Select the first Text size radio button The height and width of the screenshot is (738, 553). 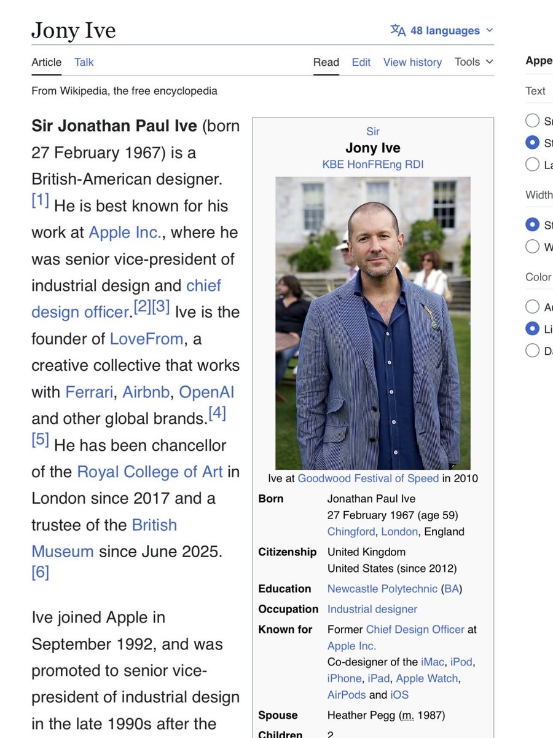pyautogui.click(x=533, y=121)
